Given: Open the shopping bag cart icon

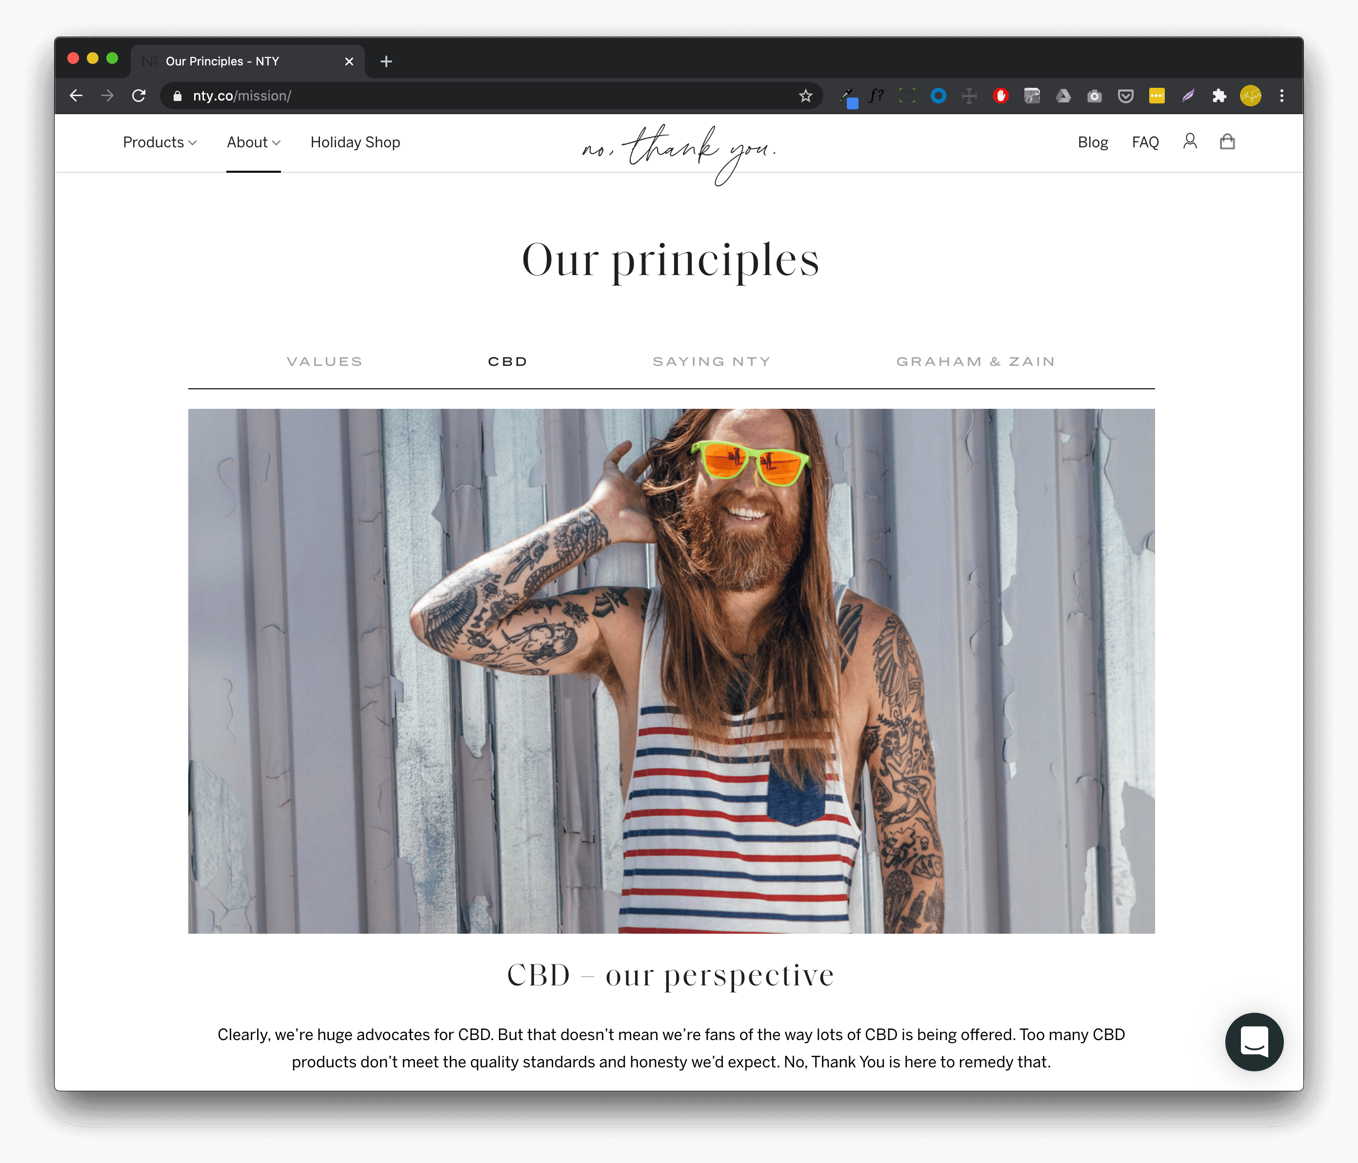Looking at the screenshot, I should point(1227,141).
